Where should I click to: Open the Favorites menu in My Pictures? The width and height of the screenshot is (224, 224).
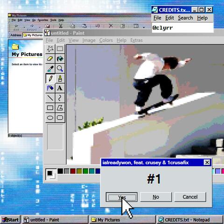43,20
